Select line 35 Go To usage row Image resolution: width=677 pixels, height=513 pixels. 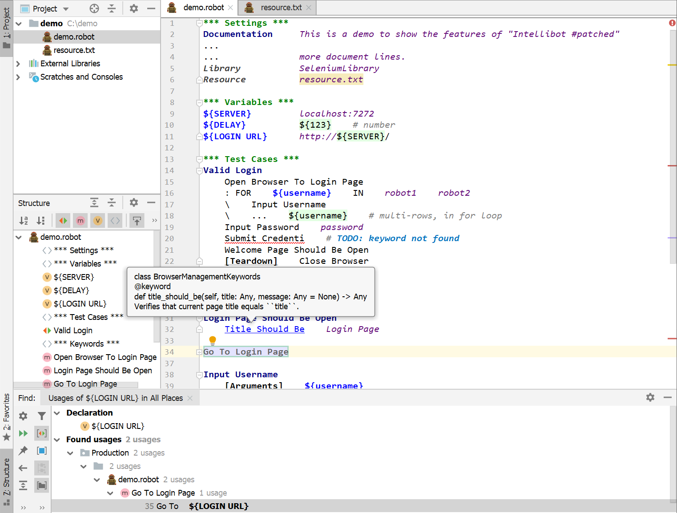[360, 506]
